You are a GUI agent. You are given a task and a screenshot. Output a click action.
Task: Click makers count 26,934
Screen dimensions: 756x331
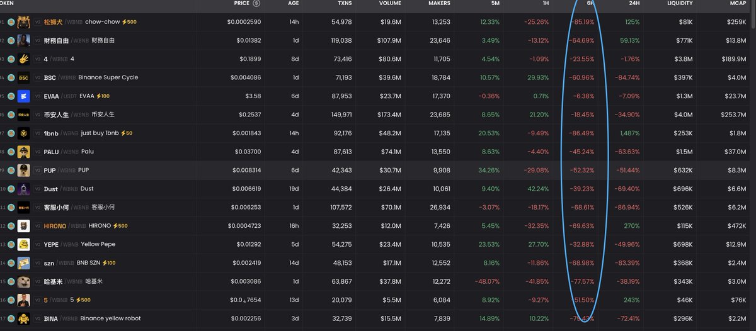[x=439, y=207]
